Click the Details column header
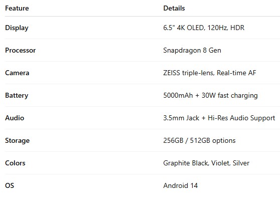 point(174,8)
